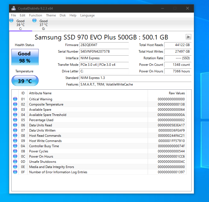This screenshot has width=209, height=202.
Task: Select the Critical Warning attribute name
Action: [x=41, y=99]
